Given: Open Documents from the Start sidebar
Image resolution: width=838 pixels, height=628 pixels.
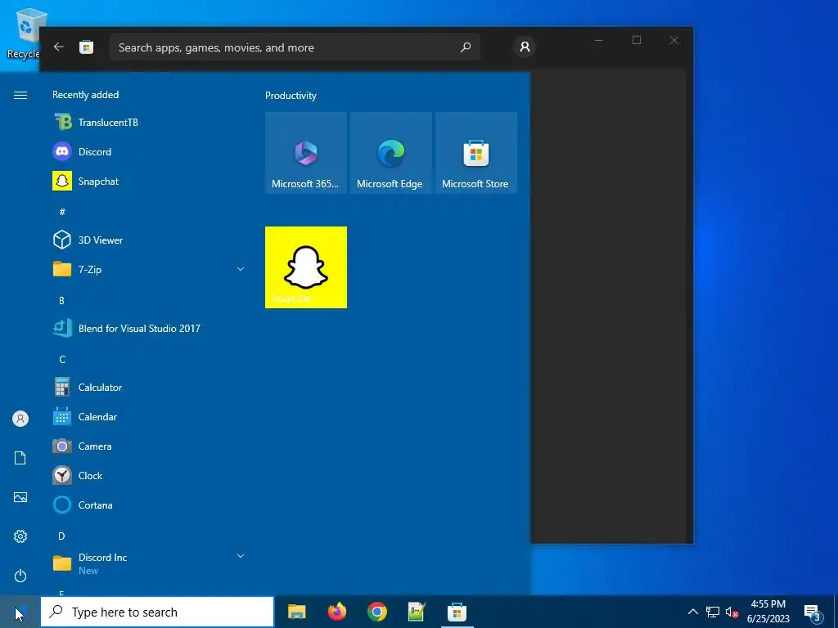Looking at the screenshot, I should coord(20,458).
